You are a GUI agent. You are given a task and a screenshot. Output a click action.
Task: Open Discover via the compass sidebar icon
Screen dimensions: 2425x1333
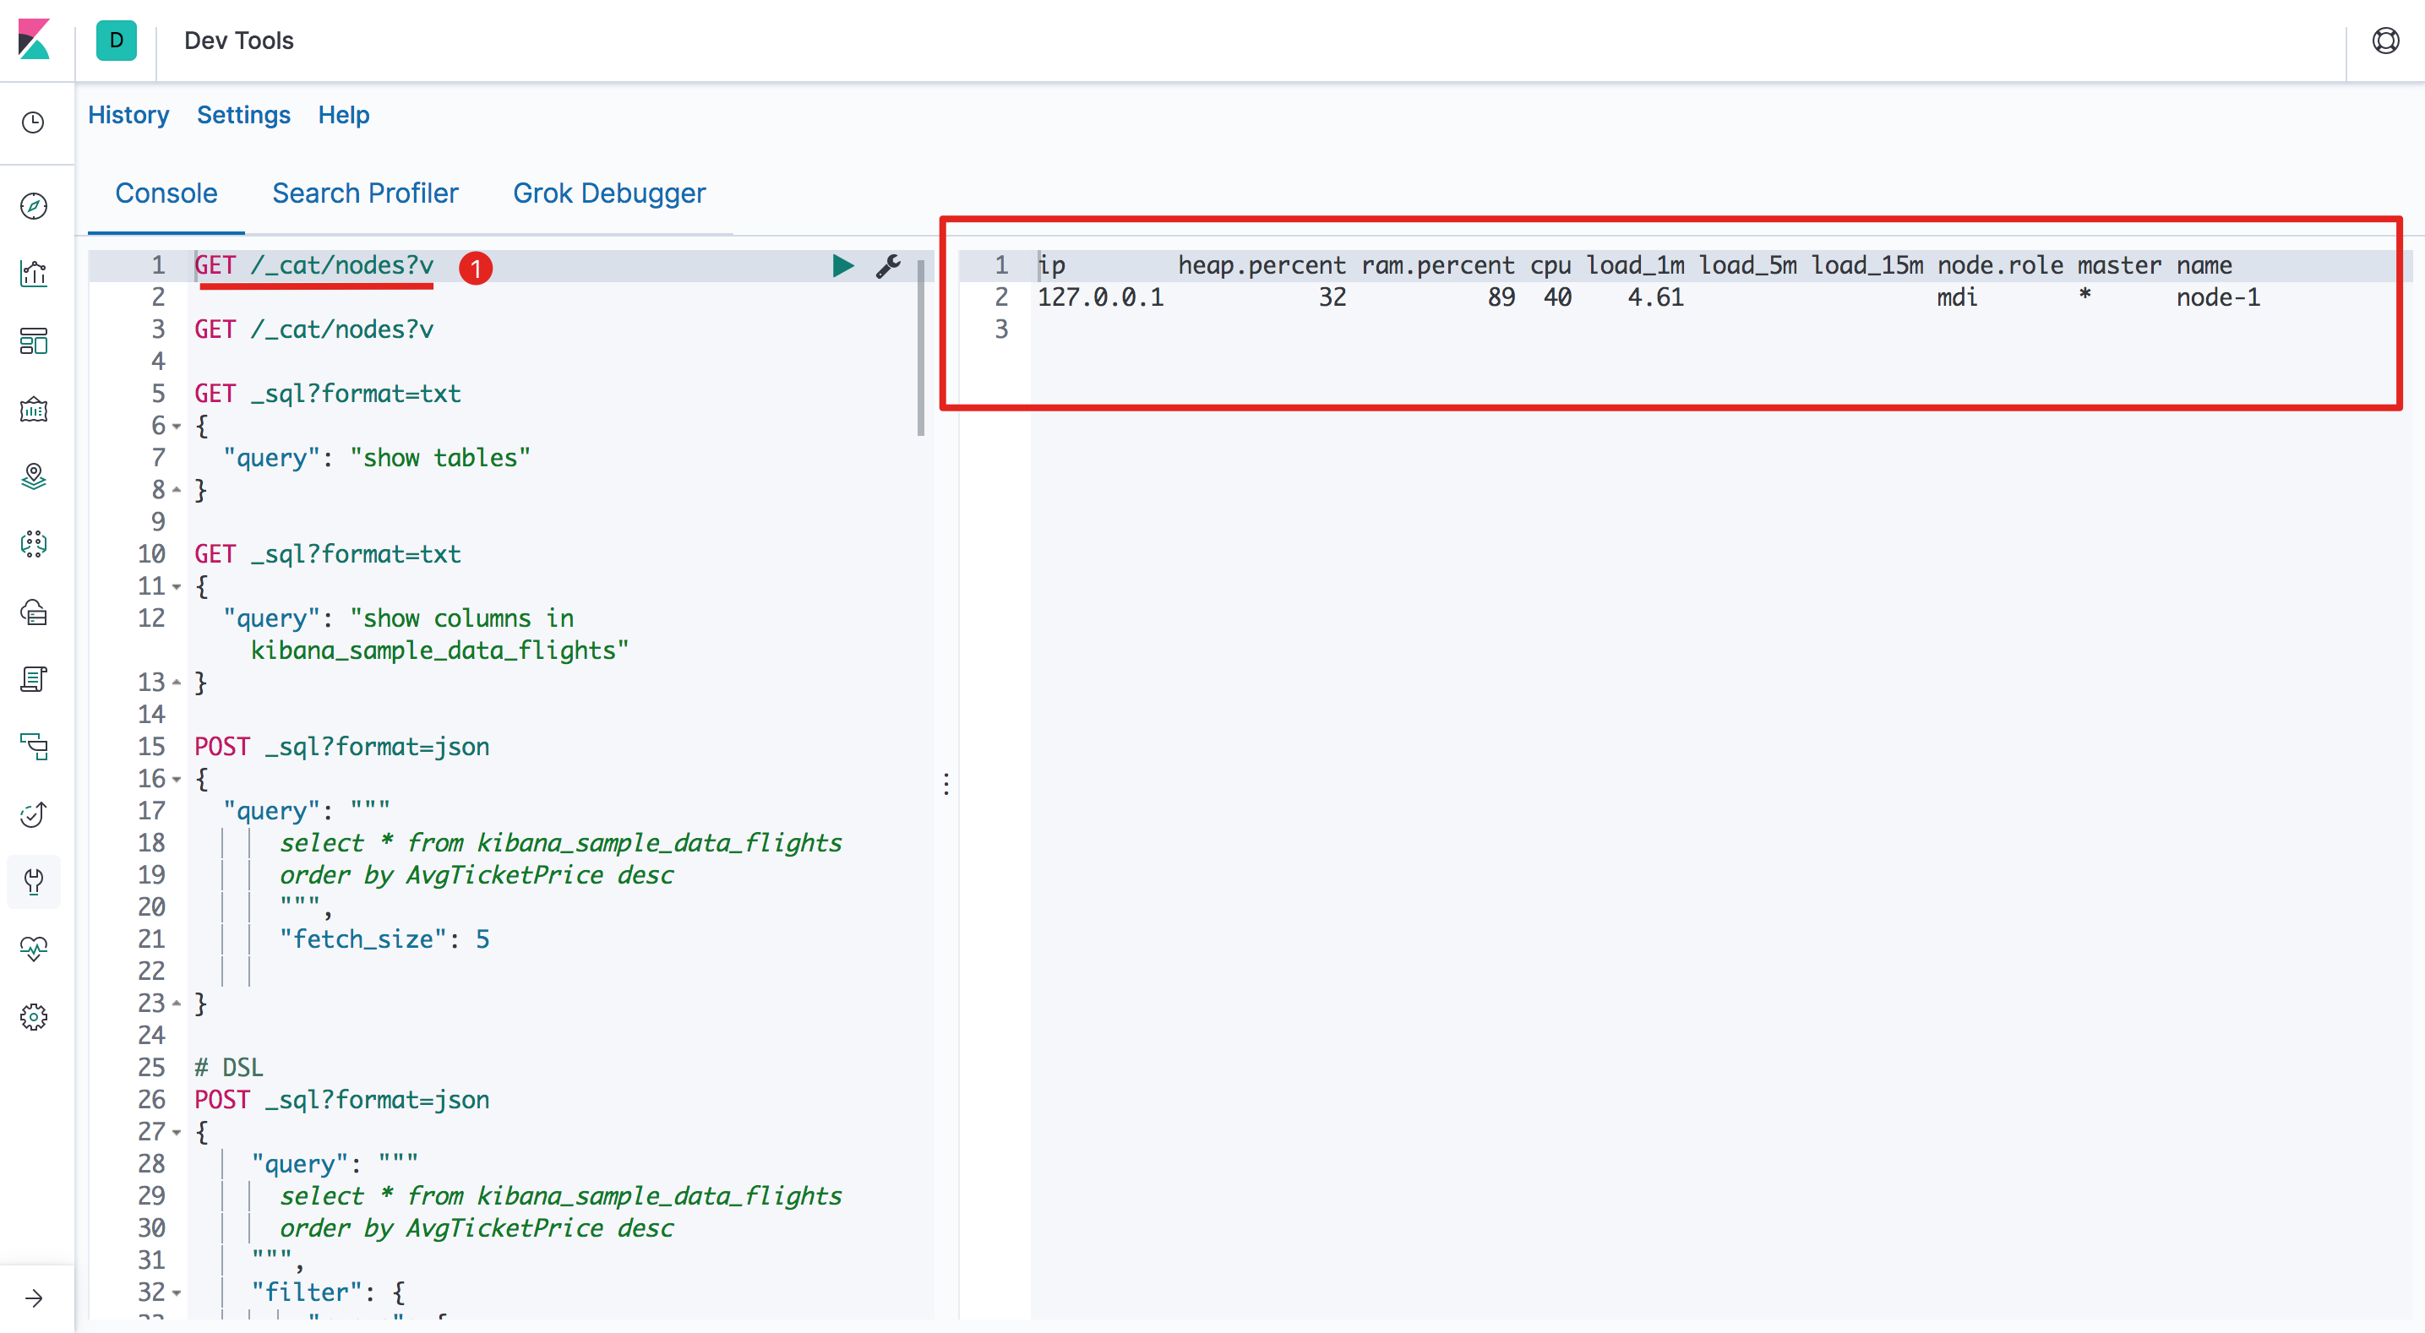34,206
